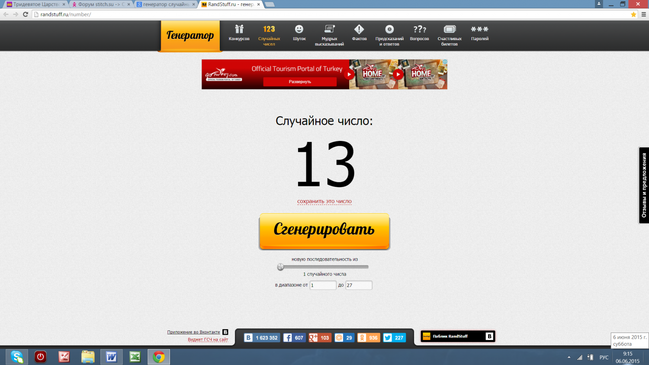Click the range end input with 27

358,285
